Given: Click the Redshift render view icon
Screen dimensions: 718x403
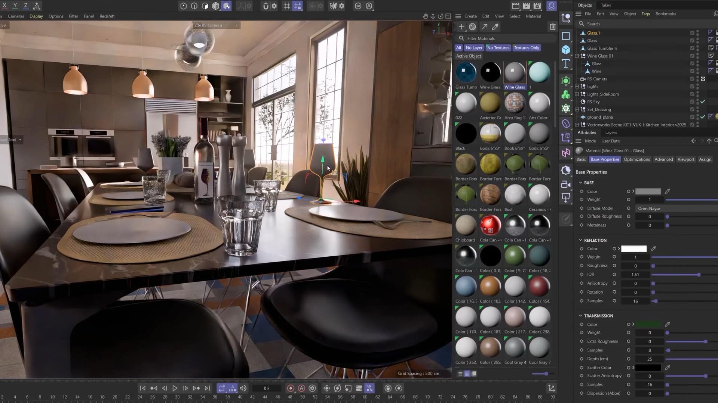Looking at the screenshot, I should [x=551, y=6].
